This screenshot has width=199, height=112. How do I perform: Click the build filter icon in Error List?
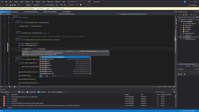point(49,92)
